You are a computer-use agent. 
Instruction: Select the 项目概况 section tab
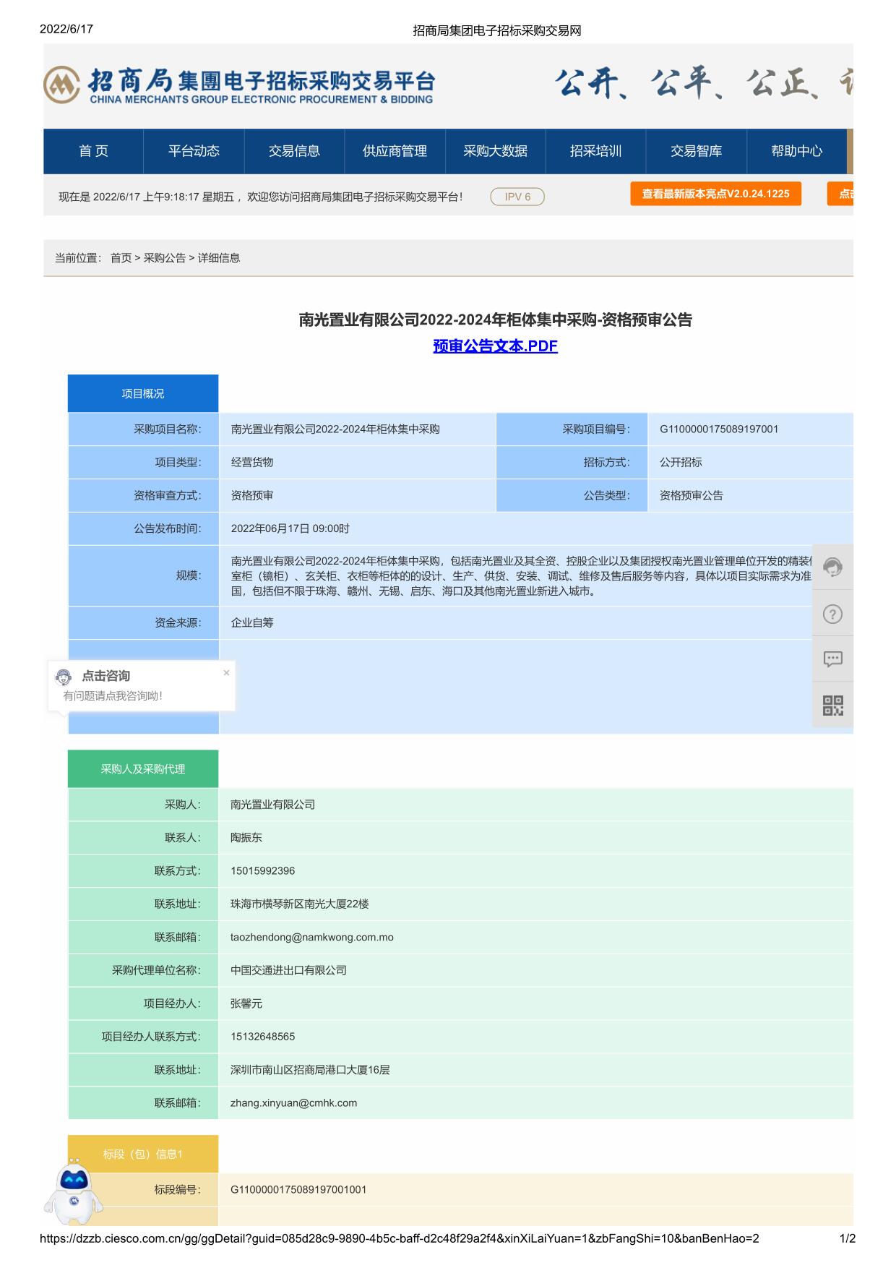143,393
